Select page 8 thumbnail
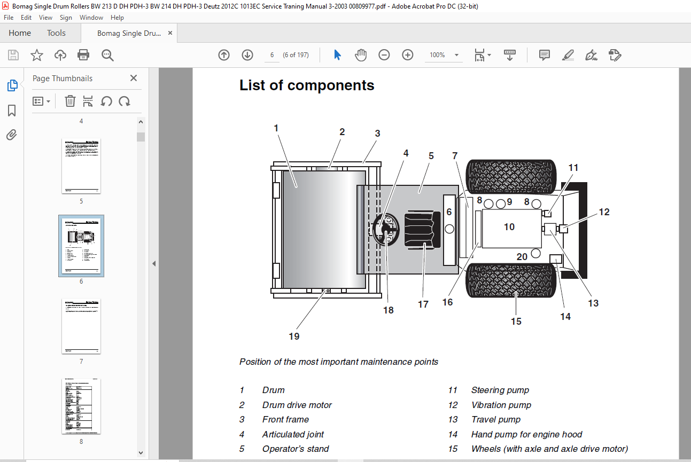691x462 pixels. pyautogui.click(x=81, y=406)
